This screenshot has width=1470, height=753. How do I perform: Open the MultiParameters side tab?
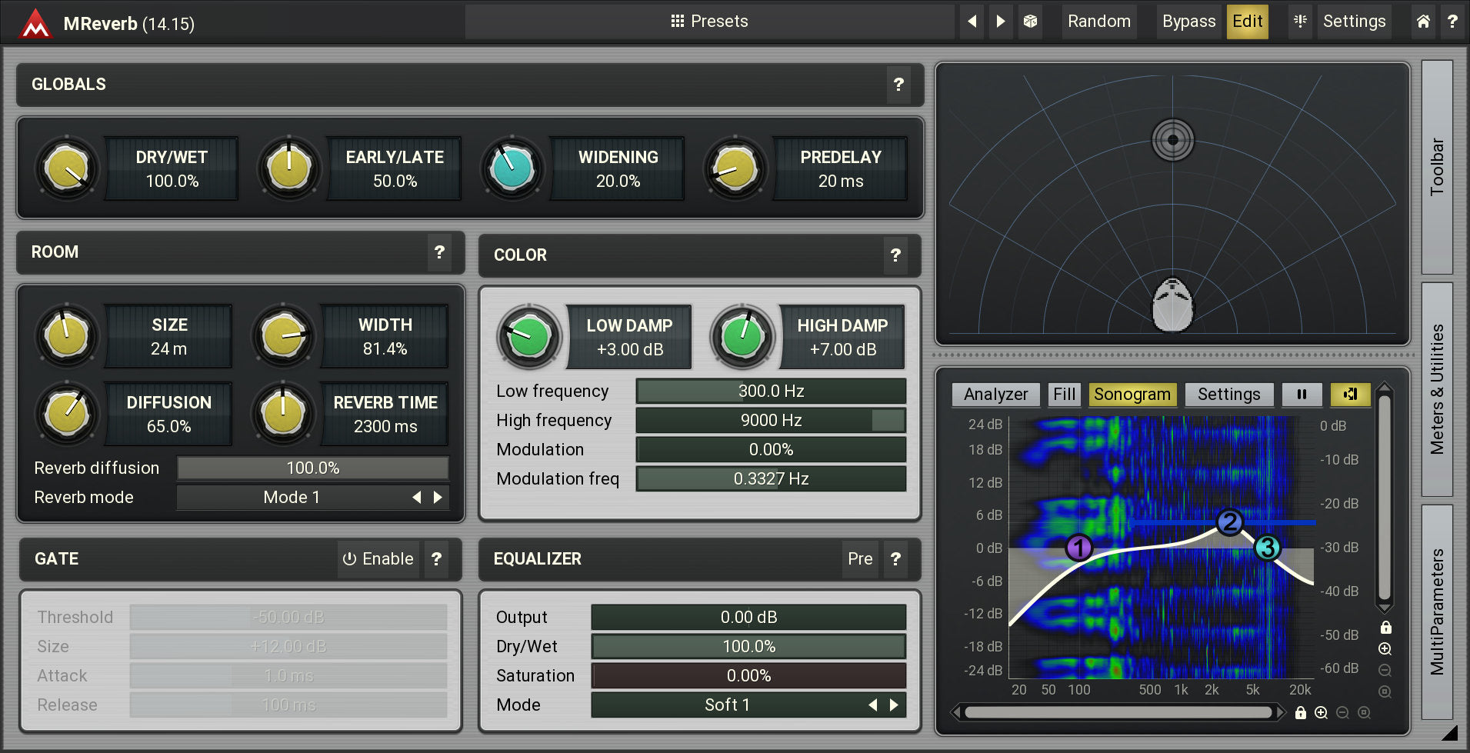(1437, 612)
